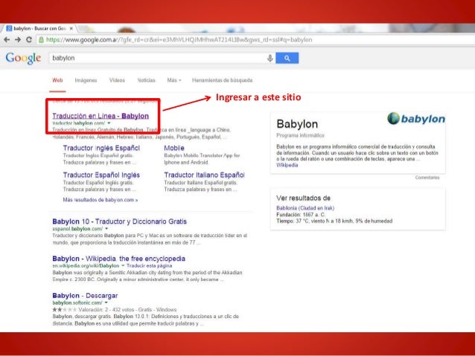The image size is (475, 356).
Task: Open the Traductor Italiano Español sitelink
Action: 205,175
